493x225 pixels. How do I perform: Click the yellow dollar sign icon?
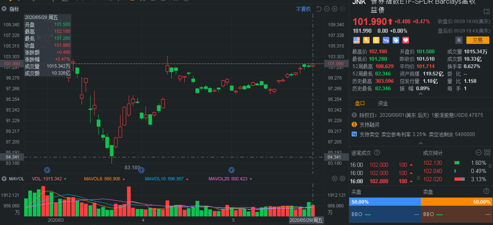[376, 40]
